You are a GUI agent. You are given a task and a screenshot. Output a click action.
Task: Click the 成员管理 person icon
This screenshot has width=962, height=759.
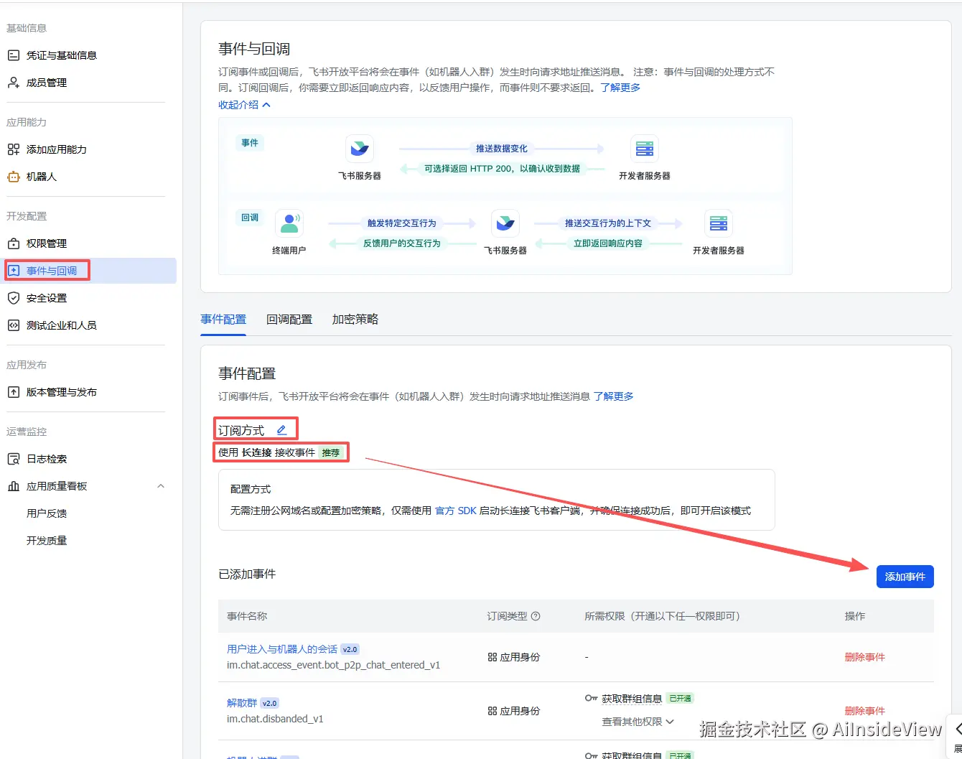14,83
